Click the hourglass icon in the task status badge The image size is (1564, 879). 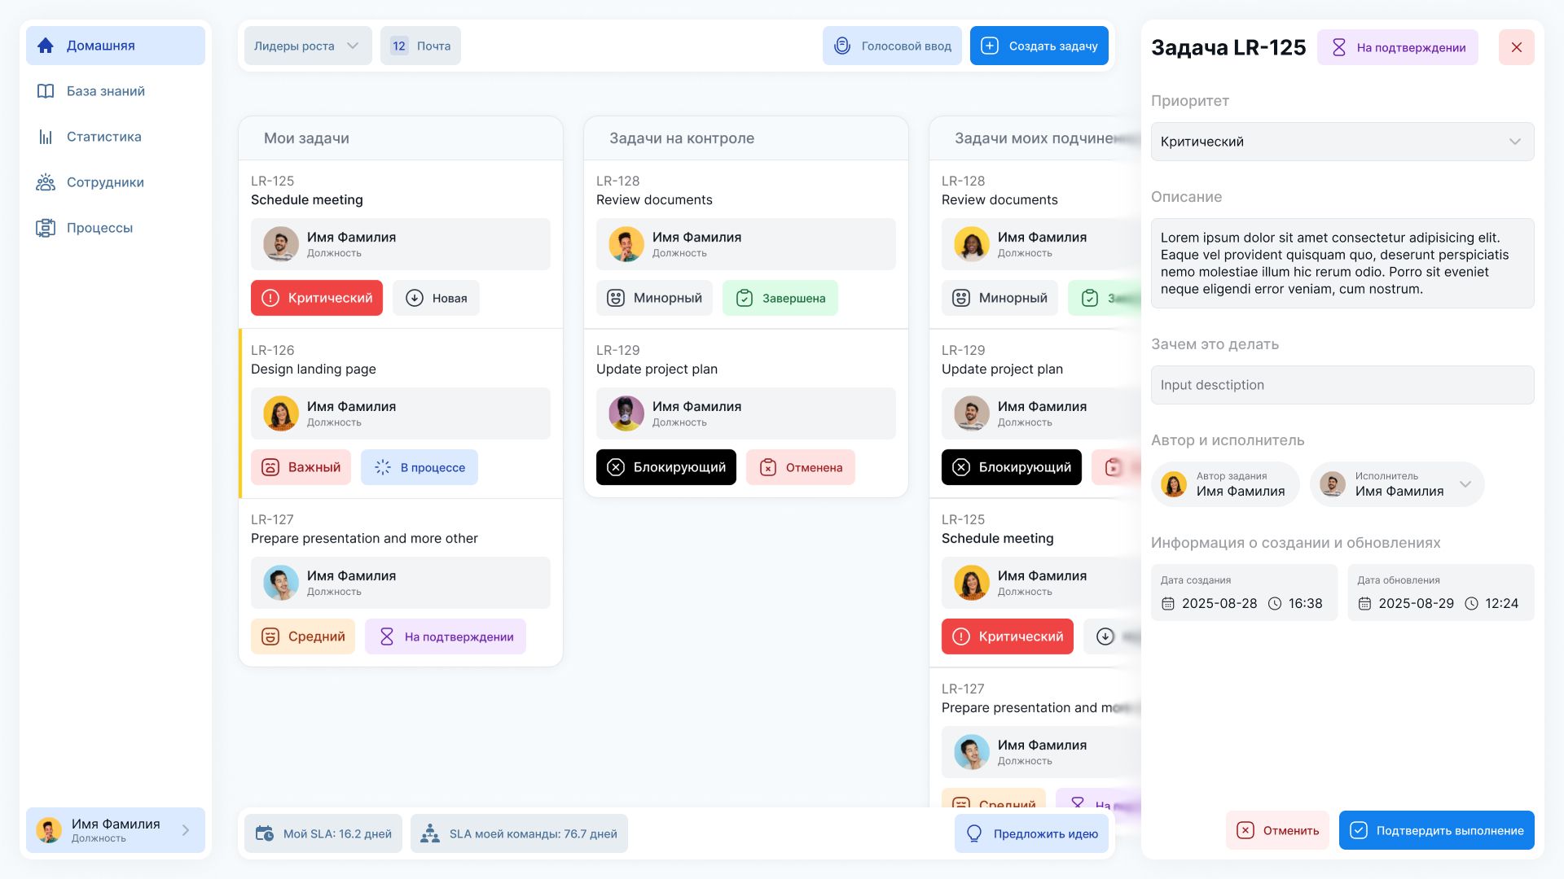click(1338, 47)
